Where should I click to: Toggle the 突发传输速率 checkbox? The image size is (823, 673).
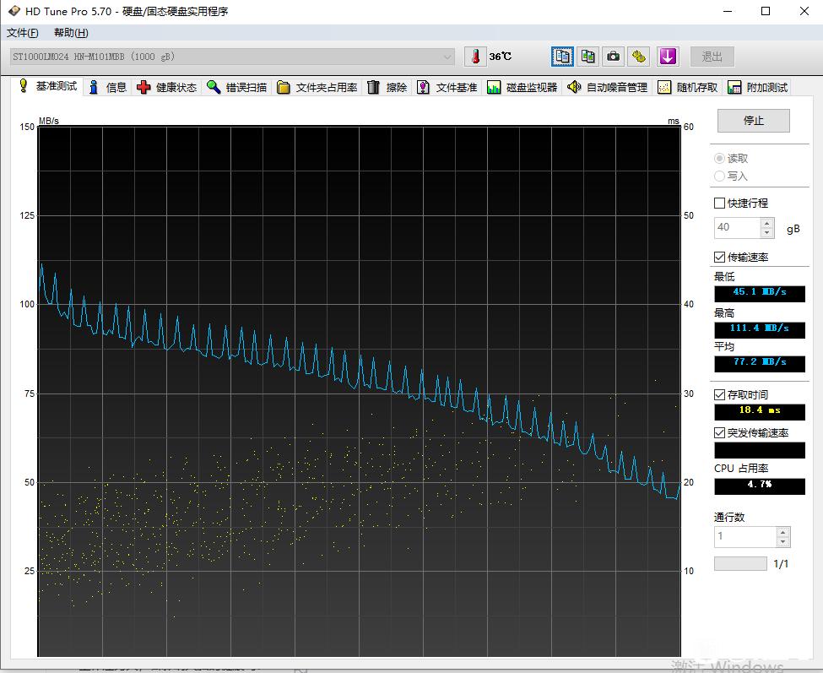[x=720, y=432]
